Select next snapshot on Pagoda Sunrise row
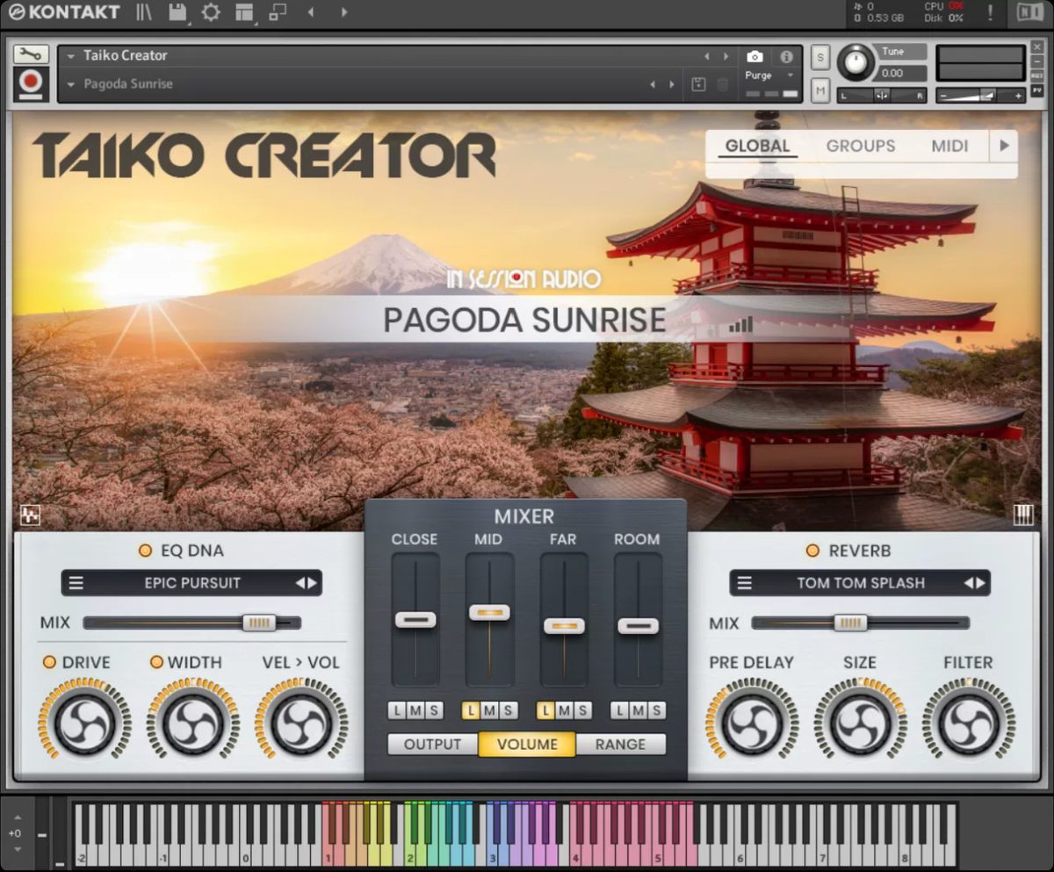 click(672, 84)
